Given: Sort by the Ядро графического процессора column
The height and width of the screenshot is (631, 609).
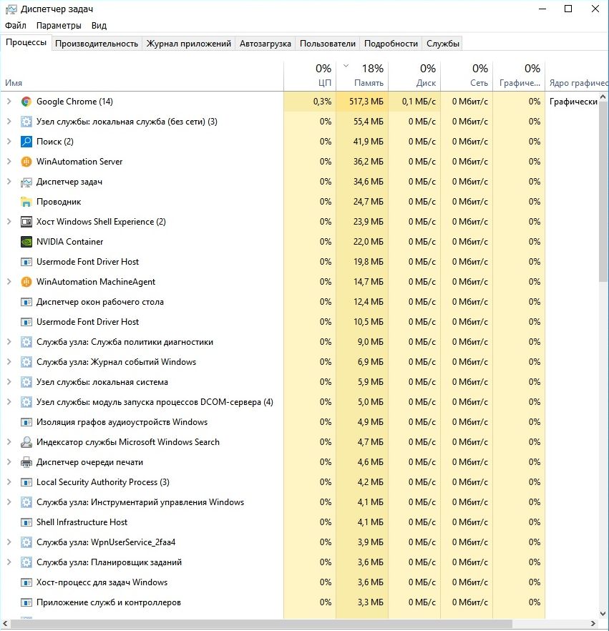Looking at the screenshot, I should point(577,77).
